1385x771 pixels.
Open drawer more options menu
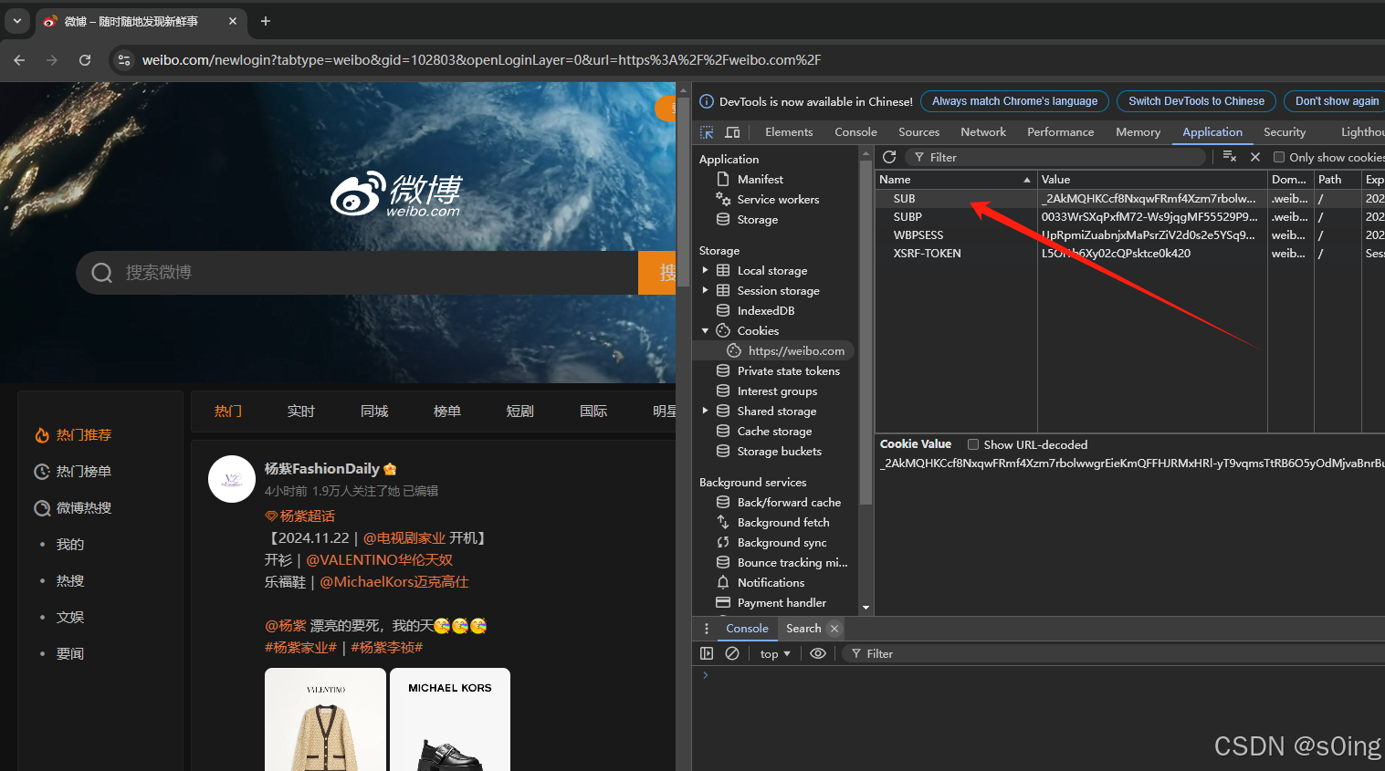click(706, 629)
